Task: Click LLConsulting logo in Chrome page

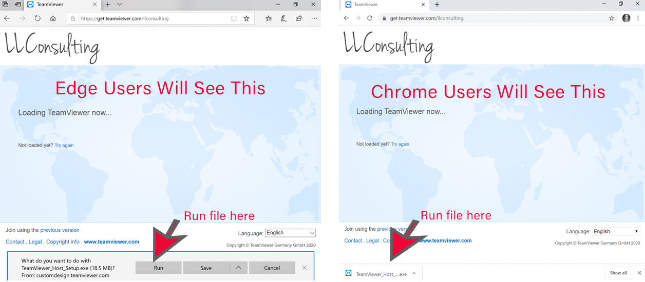Action: [389, 47]
